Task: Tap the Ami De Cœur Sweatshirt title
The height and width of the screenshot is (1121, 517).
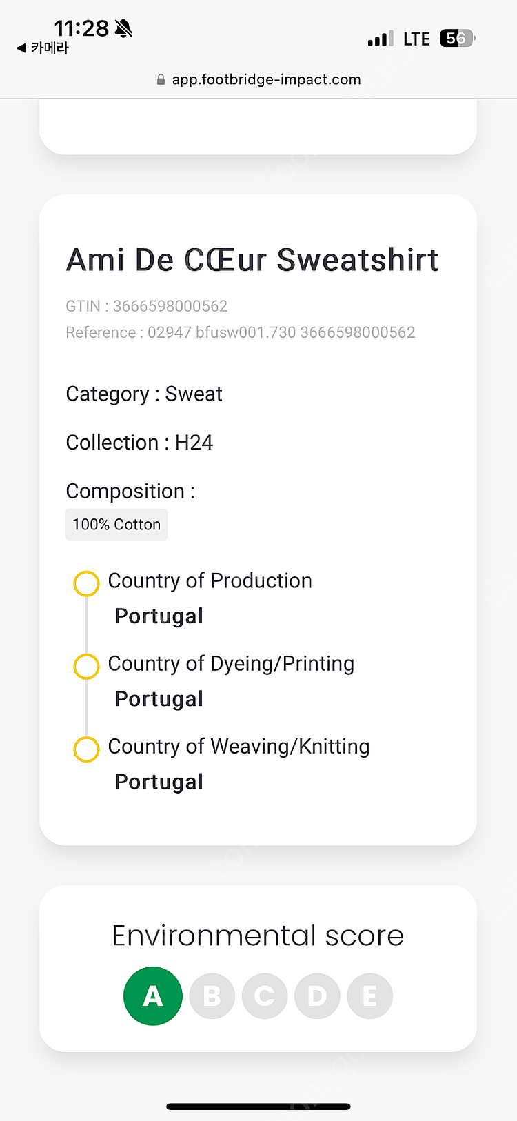Action: click(252, 260)
